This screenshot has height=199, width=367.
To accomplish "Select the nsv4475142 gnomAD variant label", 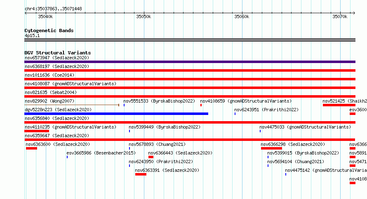I will tap(326, 170).
